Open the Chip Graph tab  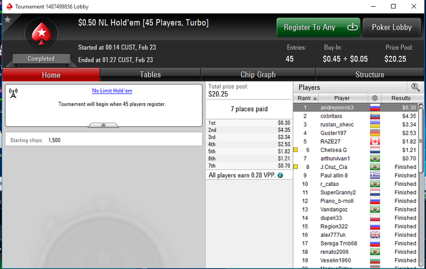pyautogui.click(x=258, y=75)
